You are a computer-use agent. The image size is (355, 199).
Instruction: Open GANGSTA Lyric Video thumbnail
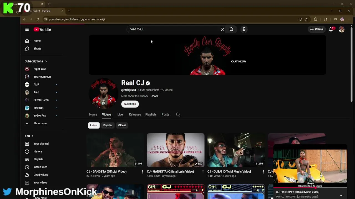[x=176, y=150]
